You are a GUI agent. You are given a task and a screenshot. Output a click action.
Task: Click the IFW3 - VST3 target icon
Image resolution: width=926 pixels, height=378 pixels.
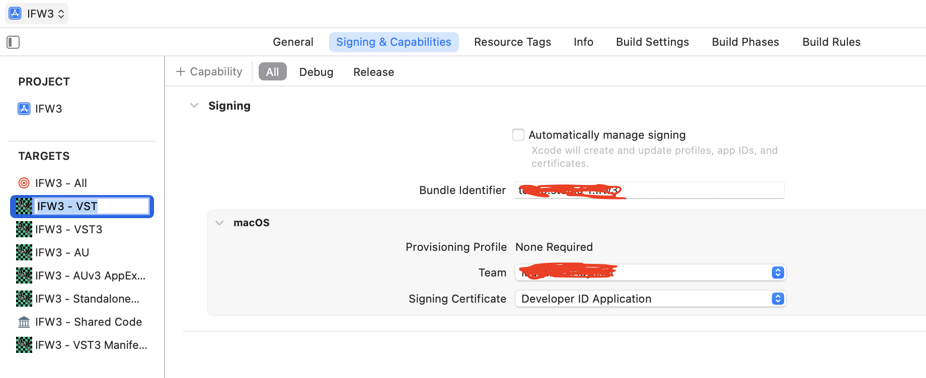tap(24, 229)
